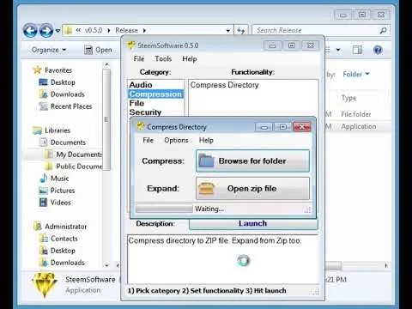The height and width of the screenshot is (309, 412).
Task: Click SteemSoftware diamond icon in details pane
Action: [x=45, y=285]
